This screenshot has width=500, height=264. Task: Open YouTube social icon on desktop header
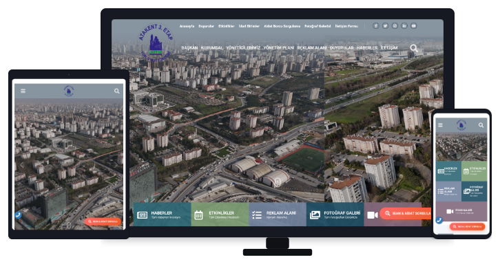click(414, 26)
